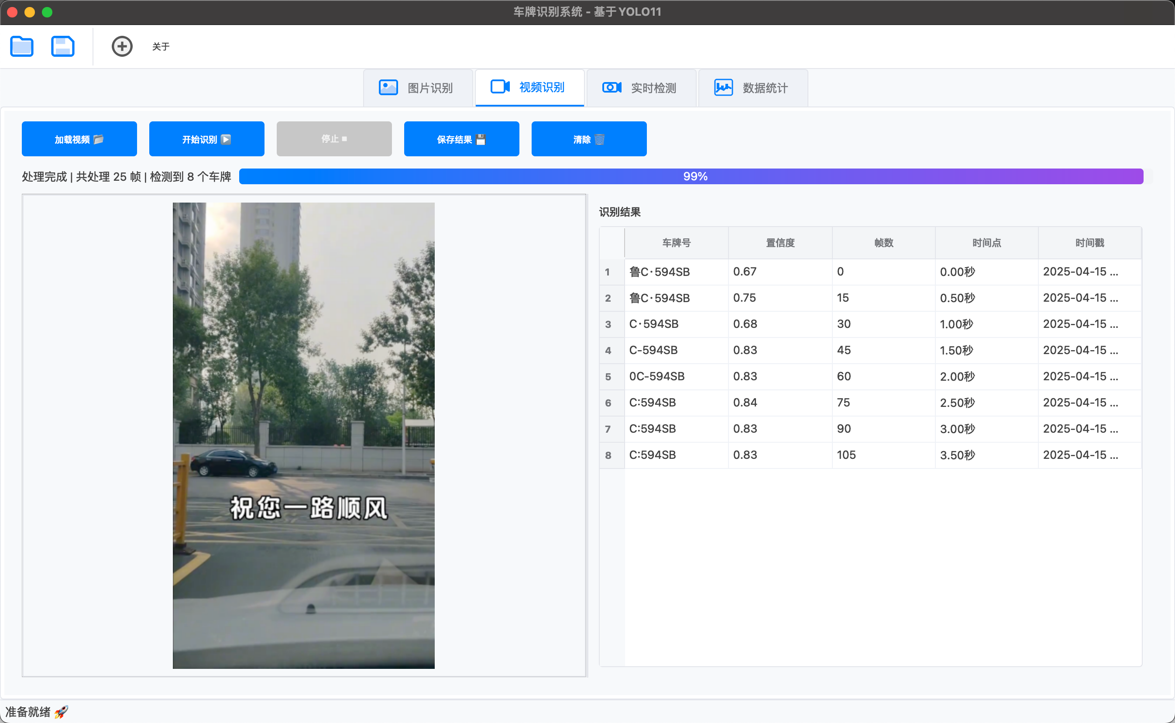This screenshot has height=723, width=1175.
Task: Start recognition with 开始识别 button
Action: [206, 139]
